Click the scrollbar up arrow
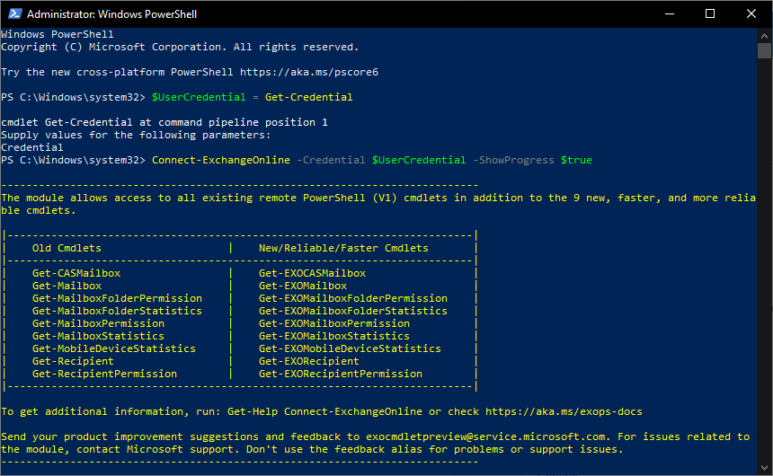 click(x=764, y=36)
